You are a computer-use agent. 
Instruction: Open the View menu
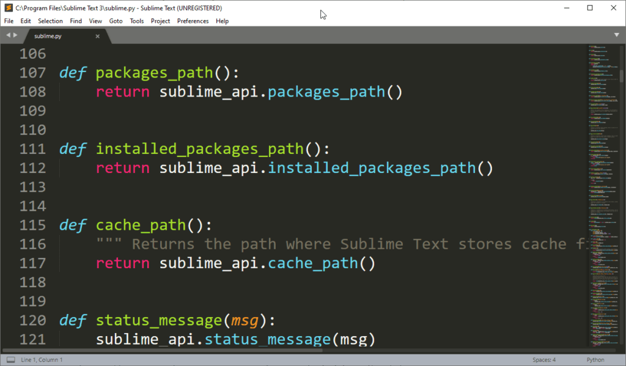tap(95, 21)
